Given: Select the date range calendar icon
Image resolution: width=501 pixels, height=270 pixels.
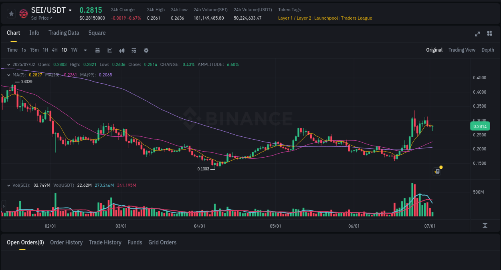Looking at the screenshot, I should [x=98, y=50].
